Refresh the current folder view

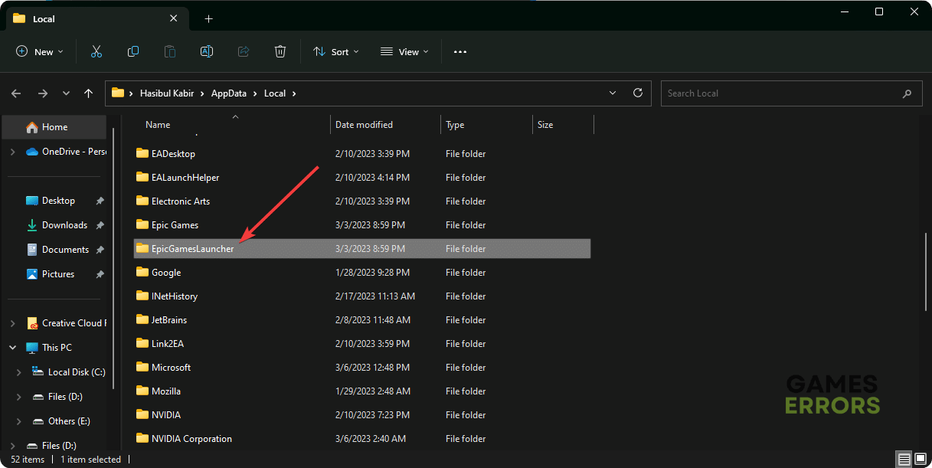tap(637, 93)
